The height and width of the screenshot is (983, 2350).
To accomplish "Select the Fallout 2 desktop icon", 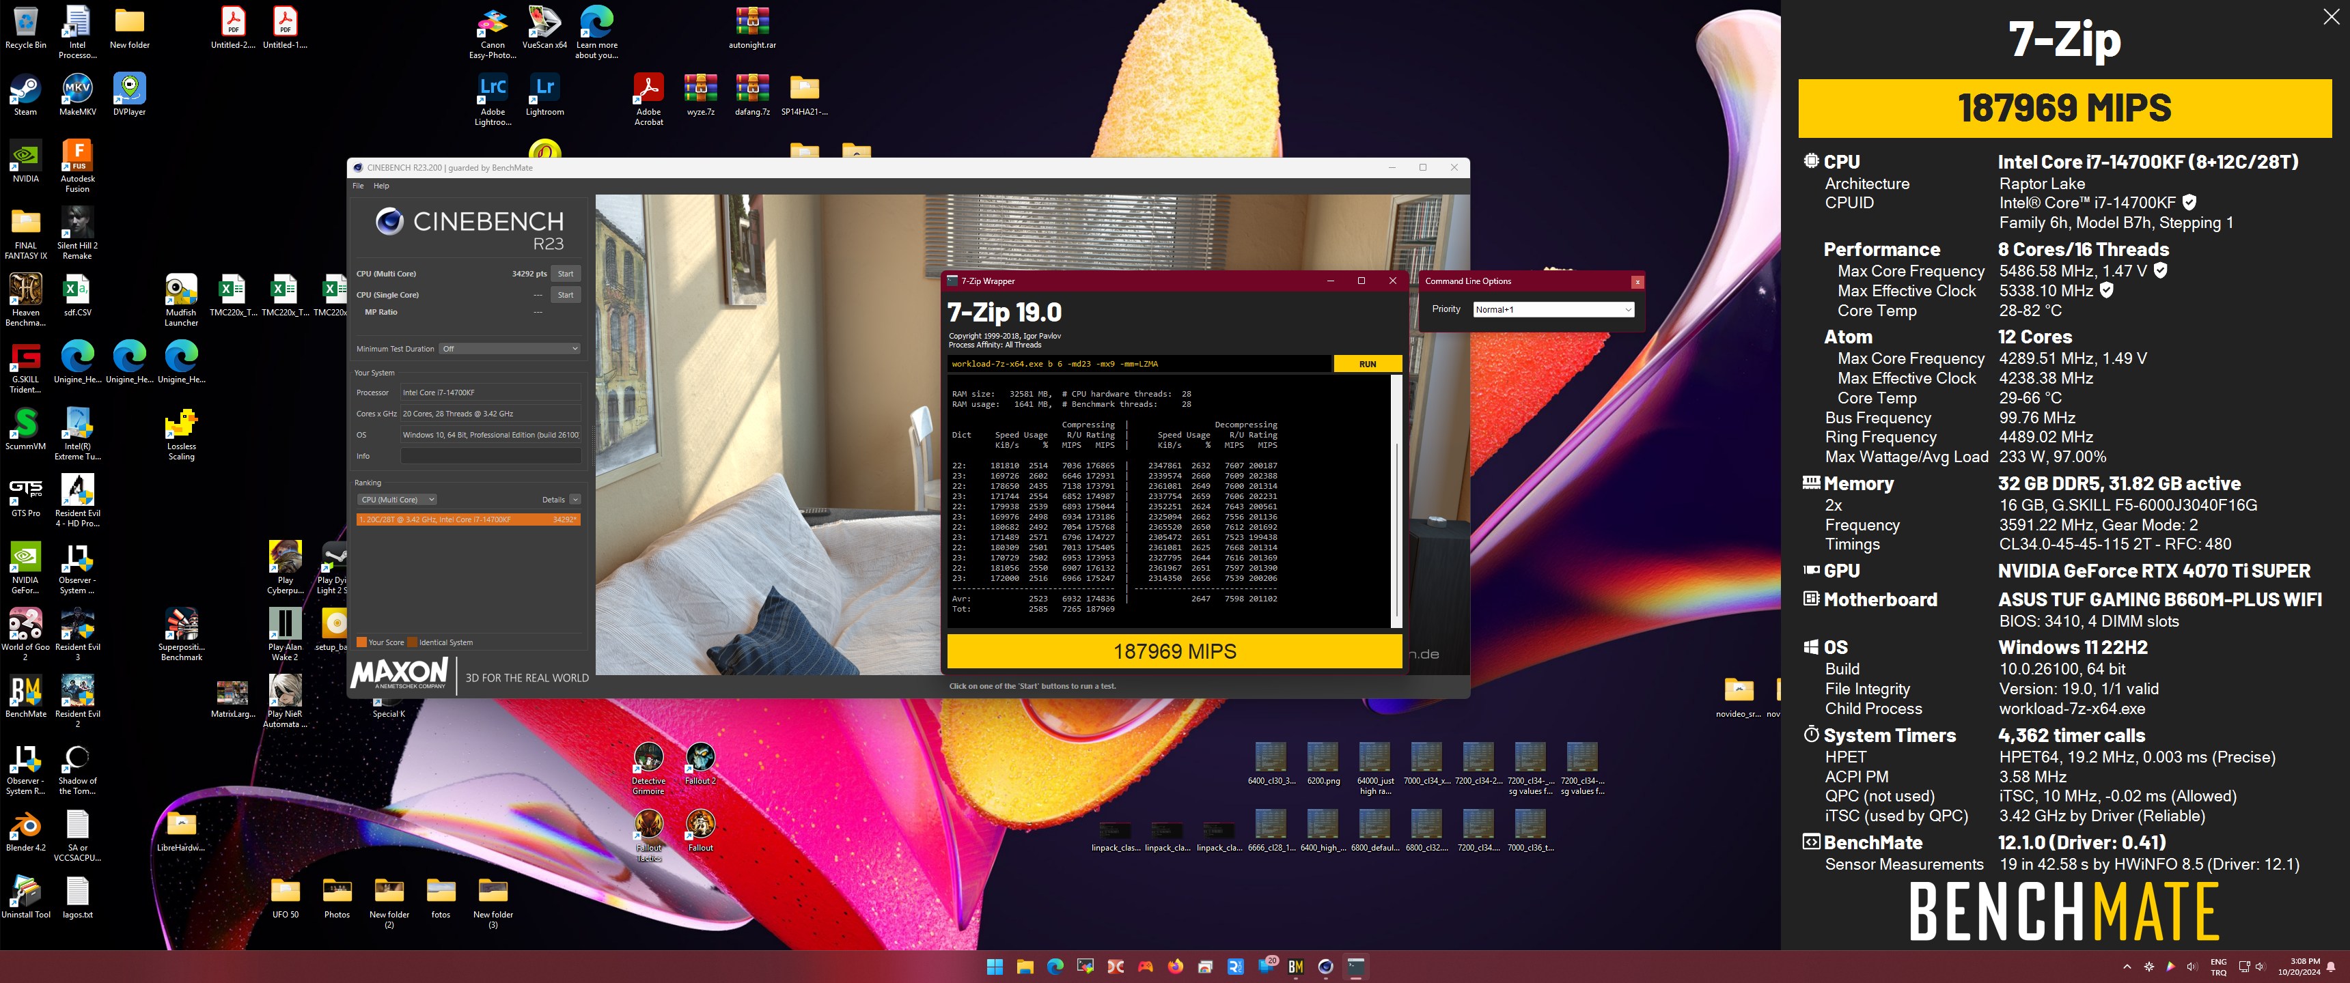I will point(701,764).
